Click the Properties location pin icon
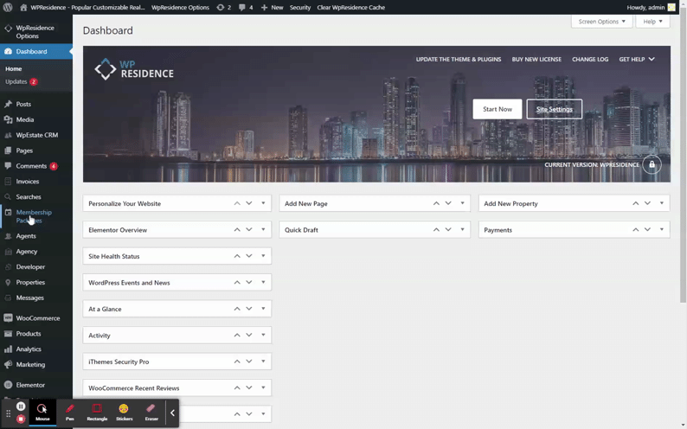Screen dimensions: 687x429 (x=8, y=282)
